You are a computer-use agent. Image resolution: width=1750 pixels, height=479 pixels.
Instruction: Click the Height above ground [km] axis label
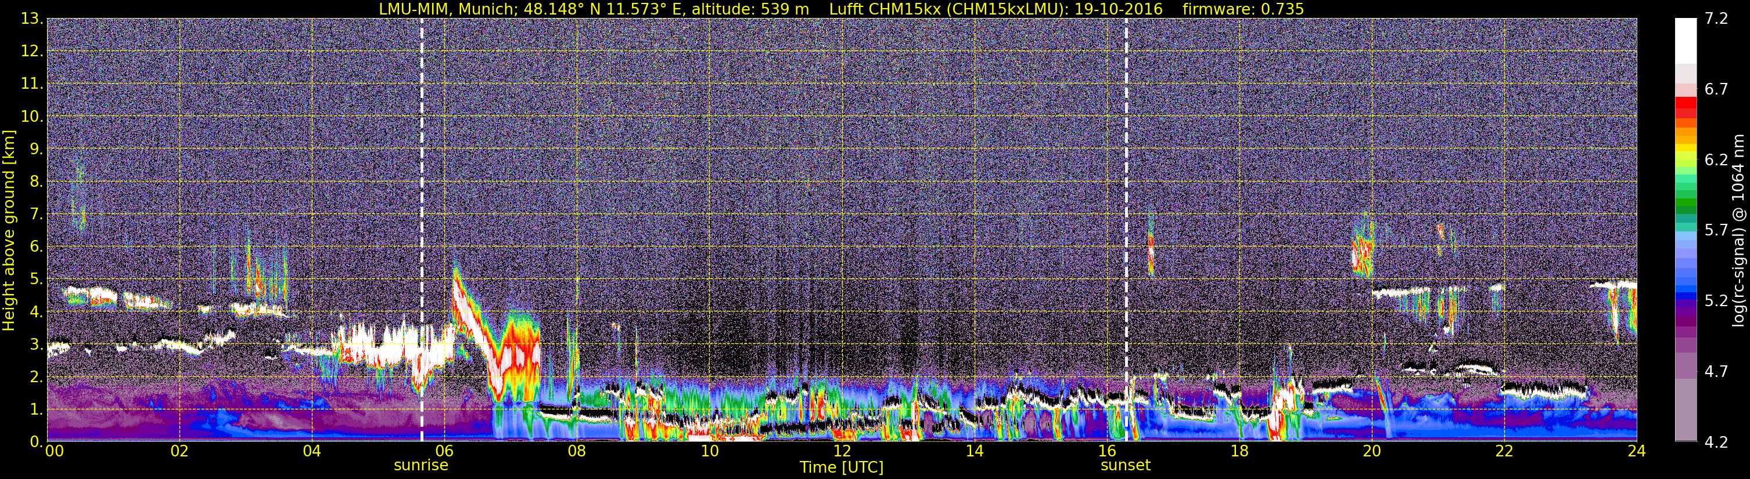click(9, 230)
